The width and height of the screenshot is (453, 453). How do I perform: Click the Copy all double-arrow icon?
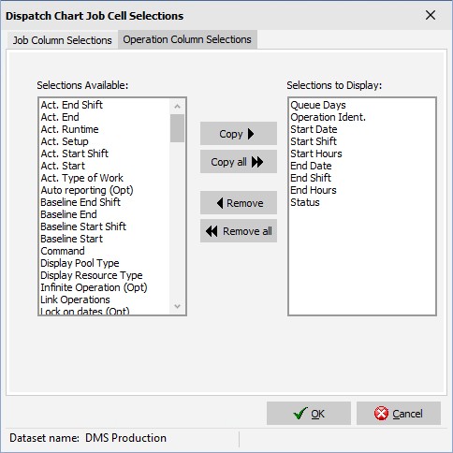(x=257, y=162)
